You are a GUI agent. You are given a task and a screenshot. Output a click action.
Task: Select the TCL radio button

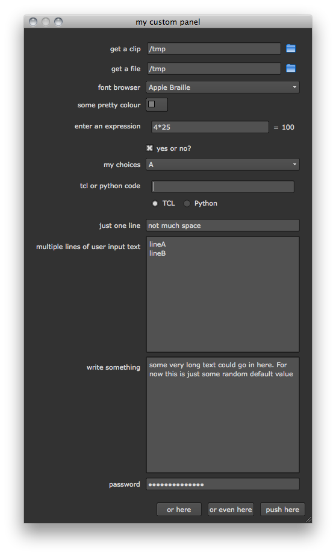[x=155, y=203]
